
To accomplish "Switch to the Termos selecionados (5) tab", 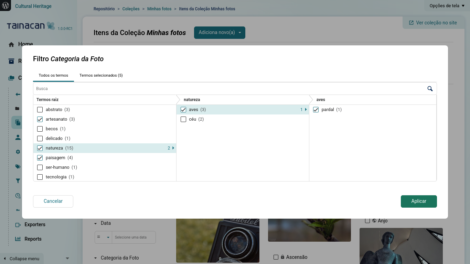I will pos(101,75).
